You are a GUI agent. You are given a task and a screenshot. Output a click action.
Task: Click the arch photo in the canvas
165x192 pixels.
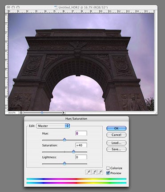81,62
